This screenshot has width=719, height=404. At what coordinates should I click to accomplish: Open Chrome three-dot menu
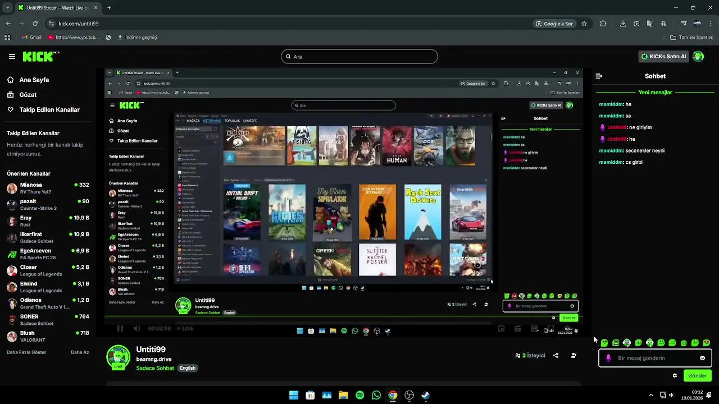click(711, 24)
